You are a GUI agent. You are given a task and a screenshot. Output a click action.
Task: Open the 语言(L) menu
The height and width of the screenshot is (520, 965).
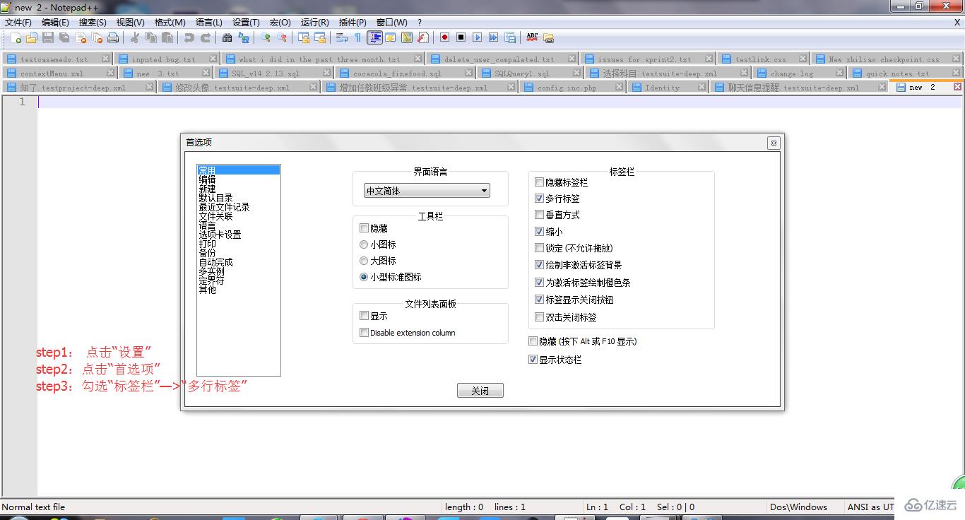coord(208,23)
